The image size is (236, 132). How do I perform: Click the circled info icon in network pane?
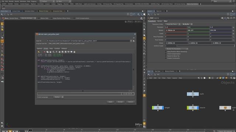pyautogui.click(x=231, y=74)
